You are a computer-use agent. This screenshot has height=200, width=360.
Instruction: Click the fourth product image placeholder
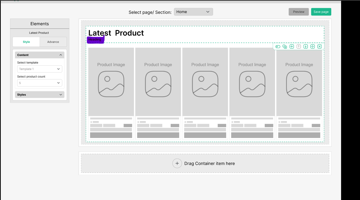pyautogui.click(x=252, y=82)
